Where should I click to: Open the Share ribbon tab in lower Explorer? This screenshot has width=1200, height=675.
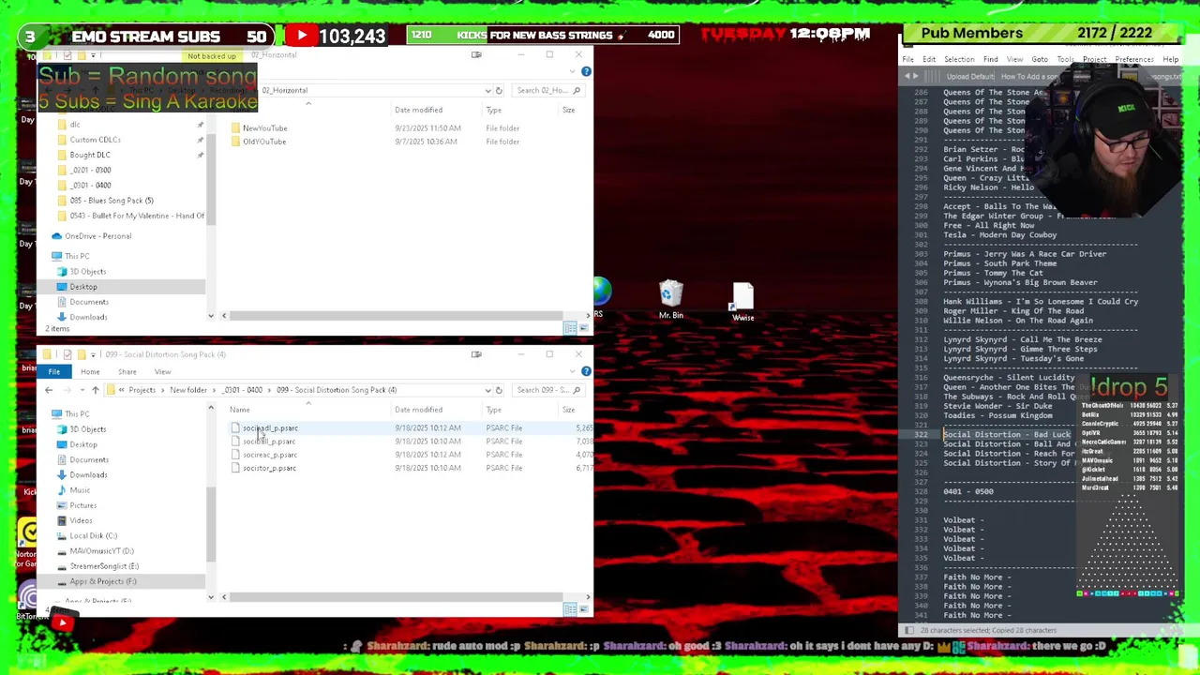click(127, 371)
